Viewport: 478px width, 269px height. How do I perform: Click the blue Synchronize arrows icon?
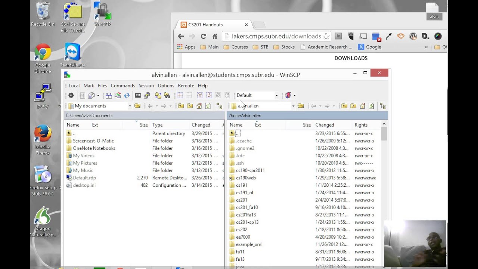pyautogui.click(x=127, y=95)
